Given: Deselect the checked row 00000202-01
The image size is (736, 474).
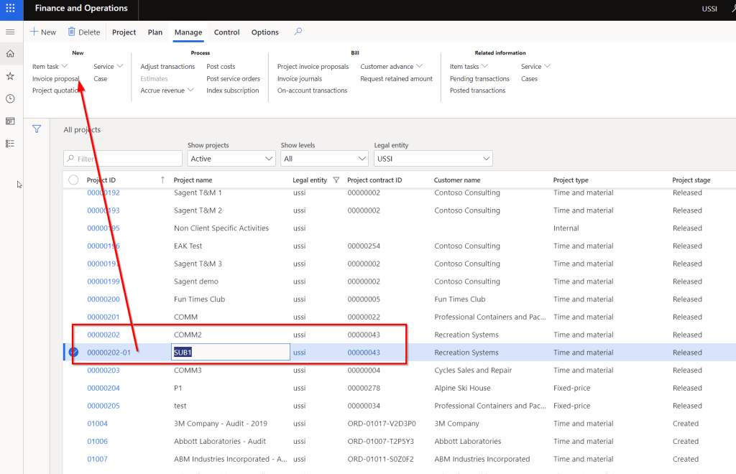Looking at the screenshot, I should (73, 352).
